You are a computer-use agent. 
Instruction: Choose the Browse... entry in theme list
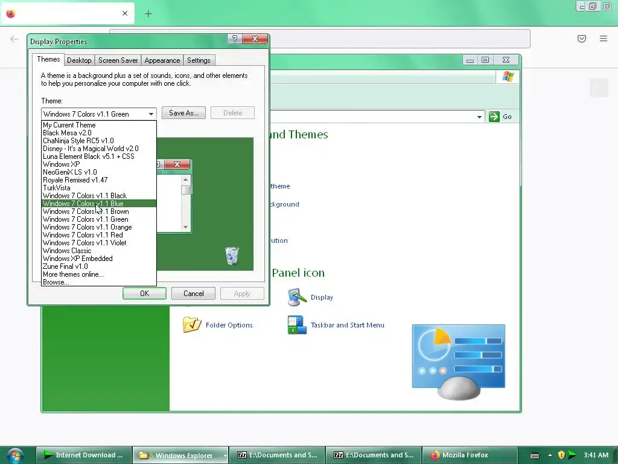[x=99, y=282]
